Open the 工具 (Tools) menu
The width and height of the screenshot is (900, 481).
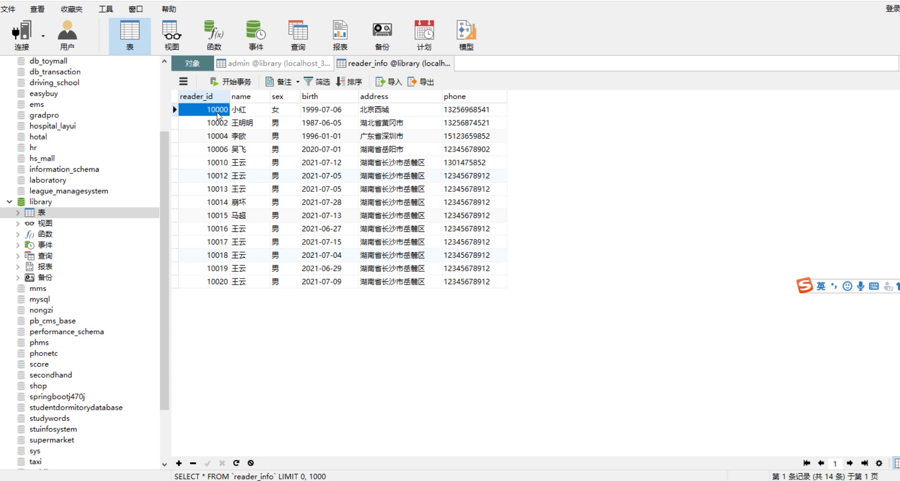106,9
